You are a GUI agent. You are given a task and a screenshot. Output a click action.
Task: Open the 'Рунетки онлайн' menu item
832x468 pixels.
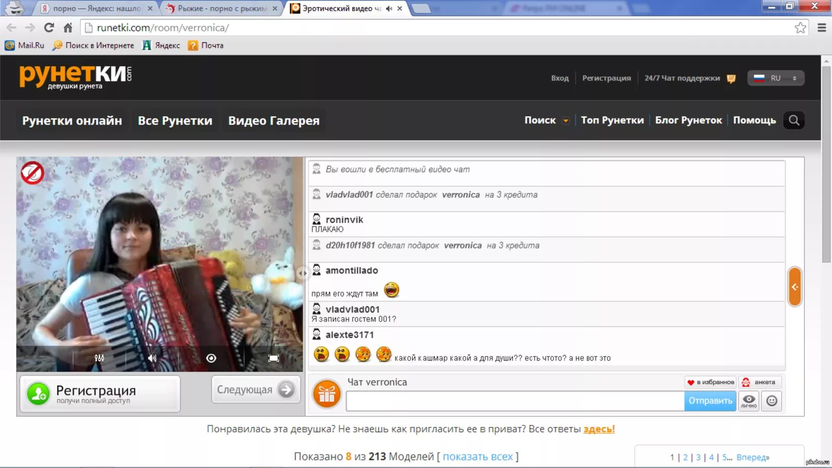(x=72, y=121)
